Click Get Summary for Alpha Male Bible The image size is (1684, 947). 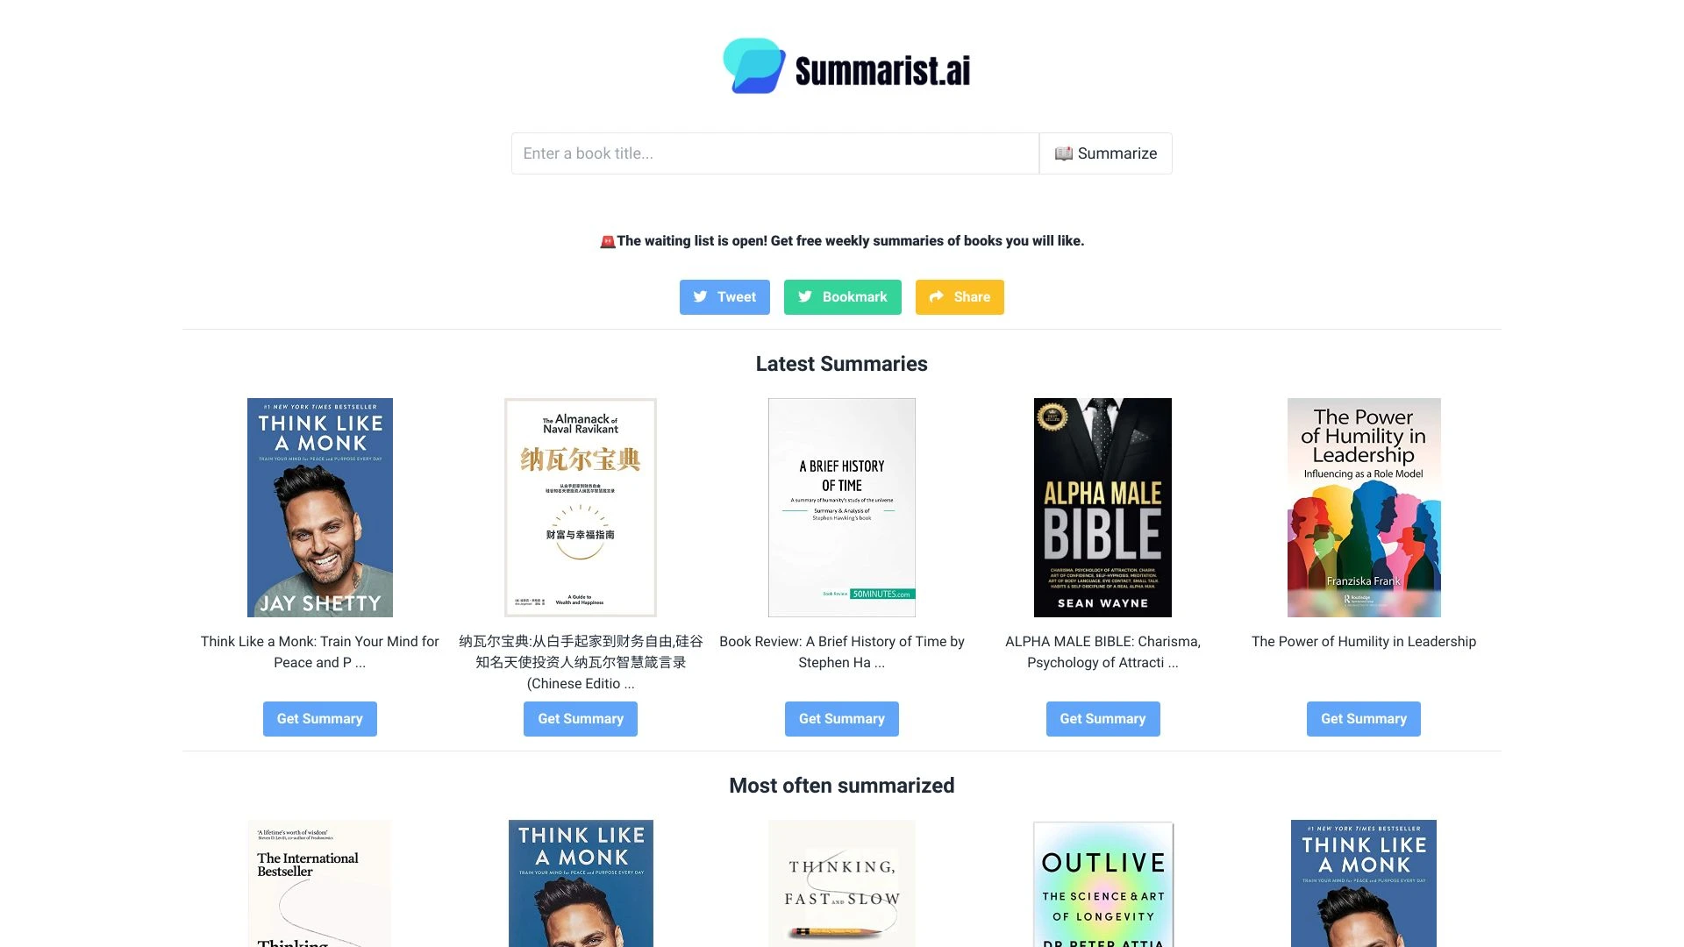click(x=1102, y=718)
